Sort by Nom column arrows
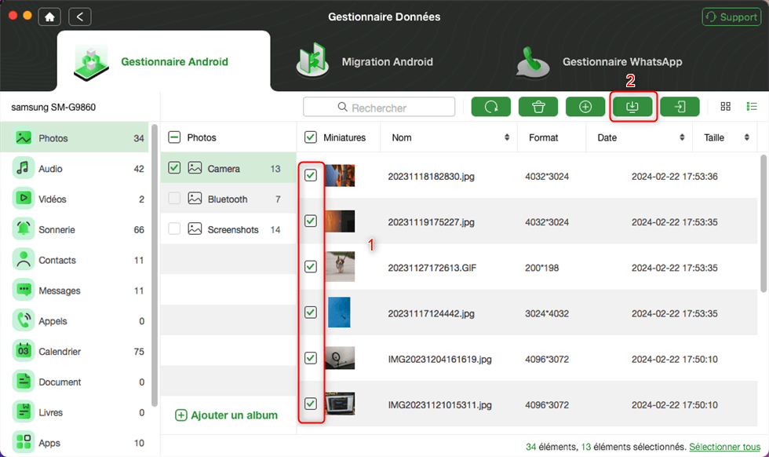769x457 pixels. coord(507,137)
